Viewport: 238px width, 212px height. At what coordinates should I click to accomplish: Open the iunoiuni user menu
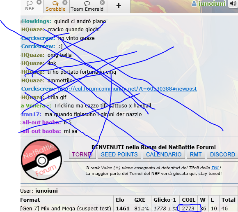pyautogui.click(x=208, y=4)
